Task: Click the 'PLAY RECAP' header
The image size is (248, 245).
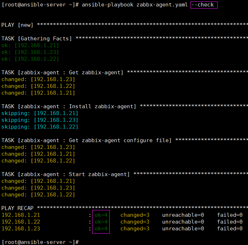Action: (18, 208)
